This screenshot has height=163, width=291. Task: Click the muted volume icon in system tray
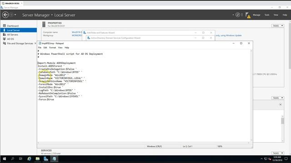pos(270,159)
